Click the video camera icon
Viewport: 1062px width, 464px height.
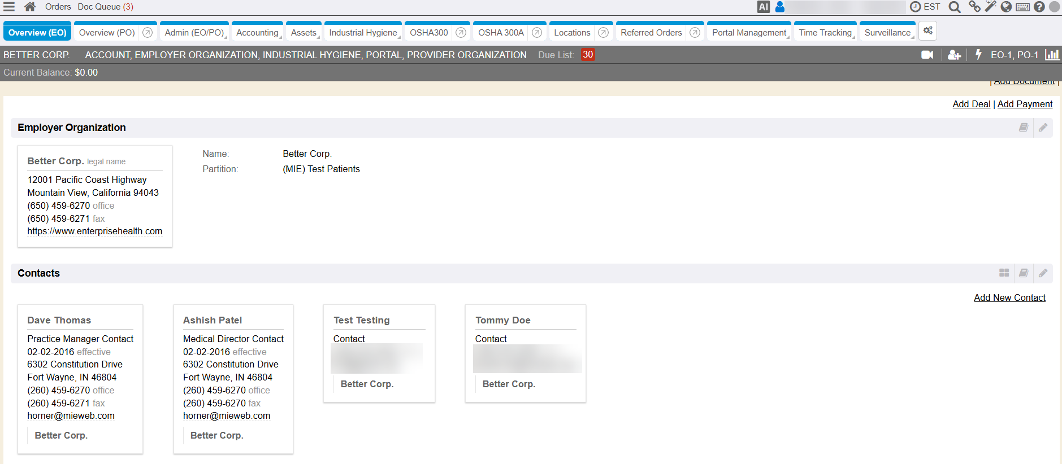tap(927, 55)
